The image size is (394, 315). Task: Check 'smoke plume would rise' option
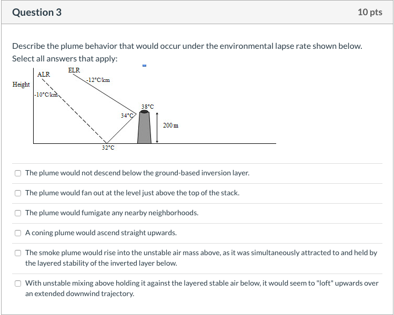[18, 253]
